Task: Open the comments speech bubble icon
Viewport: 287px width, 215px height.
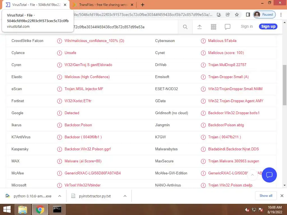Action: [x=228, y=27]
